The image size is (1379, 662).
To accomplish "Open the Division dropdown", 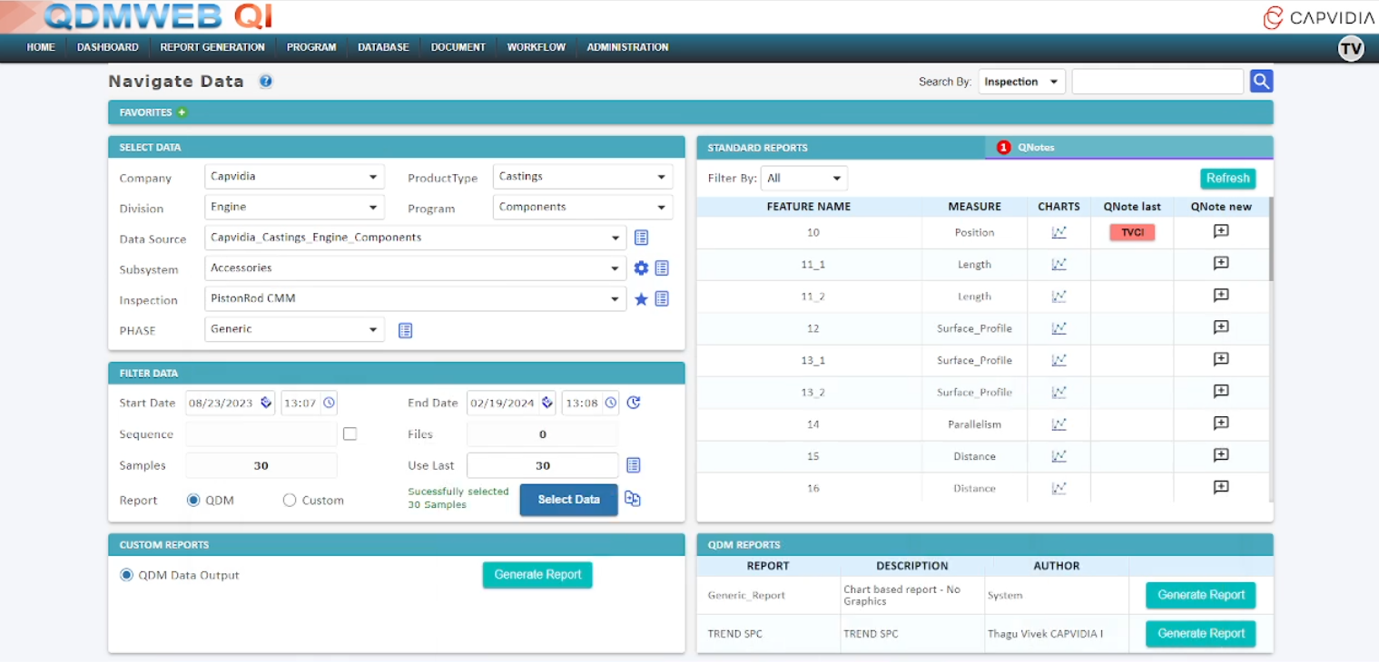I will pos(294,208).
